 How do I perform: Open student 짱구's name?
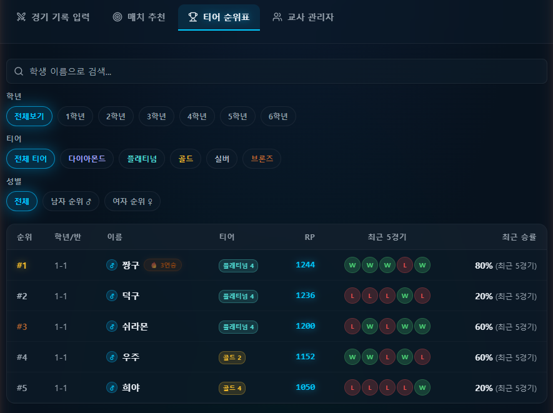coord(131,265)
